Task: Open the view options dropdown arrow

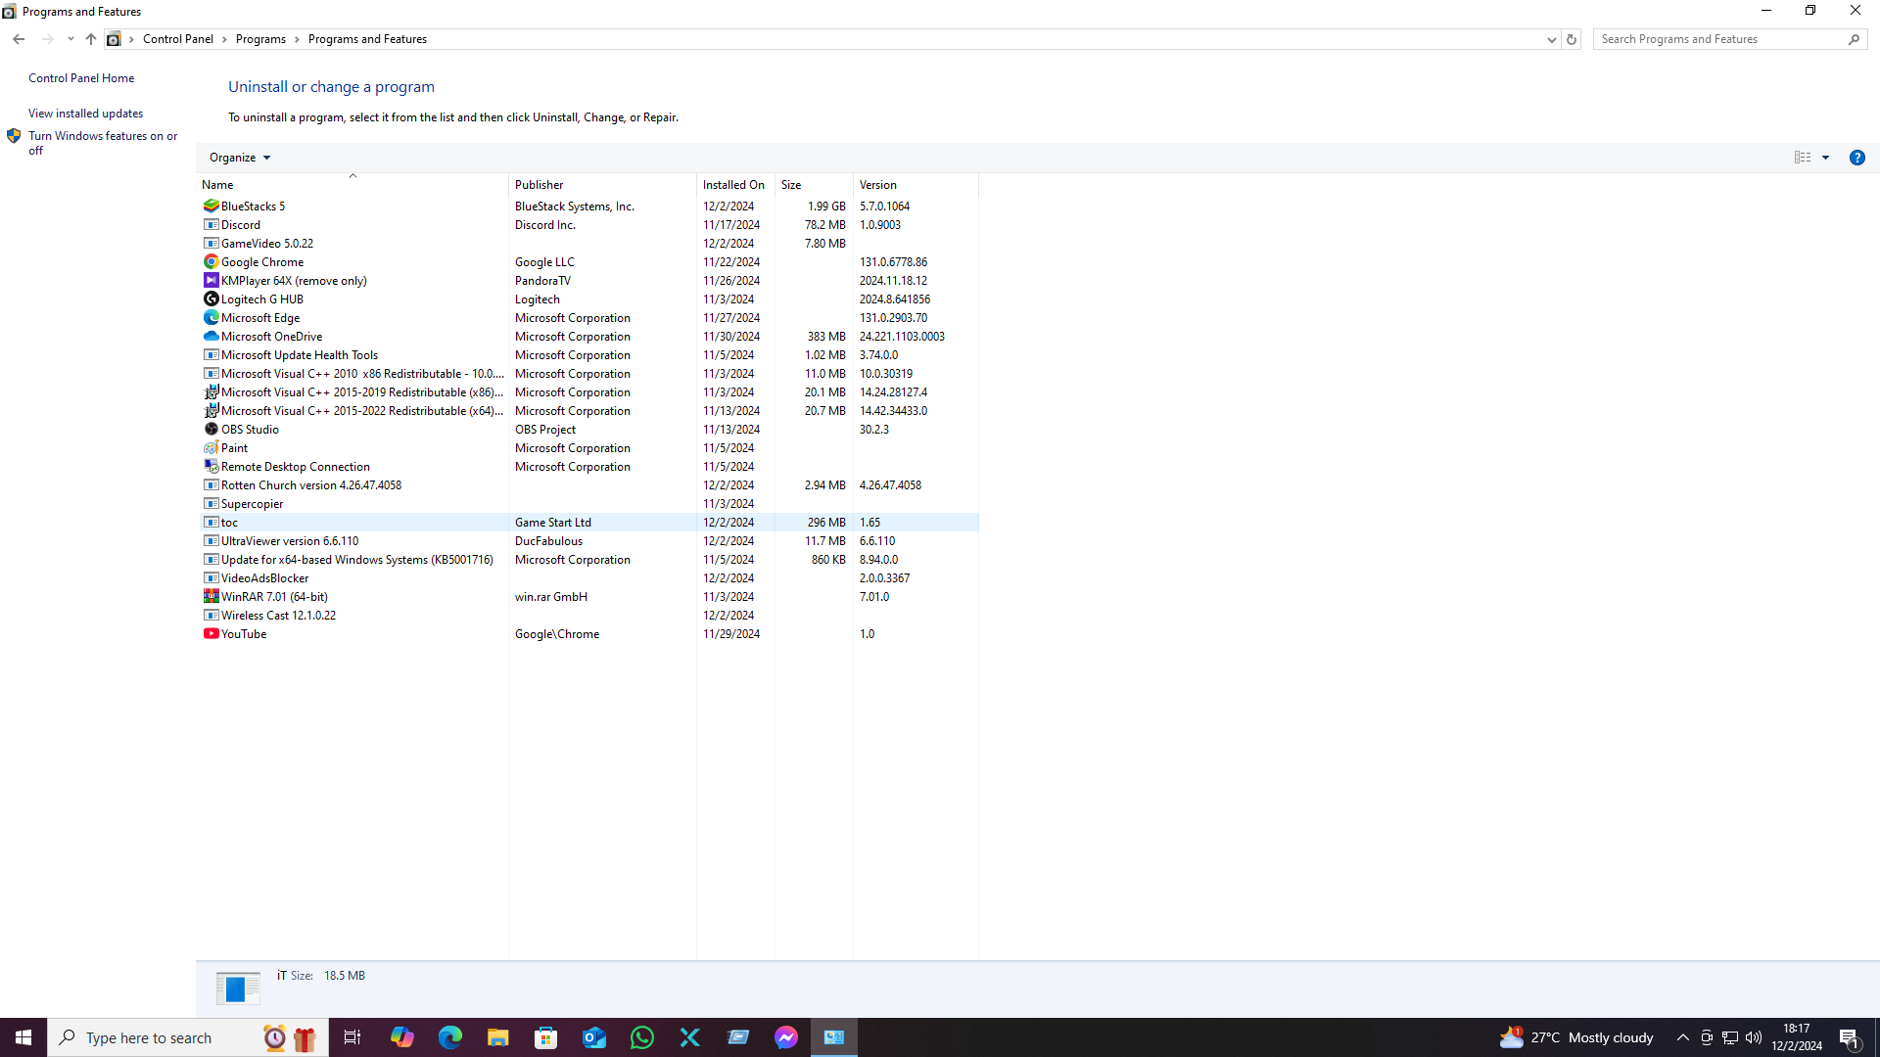Action: pyautogui.click(x=1825, y=158)
